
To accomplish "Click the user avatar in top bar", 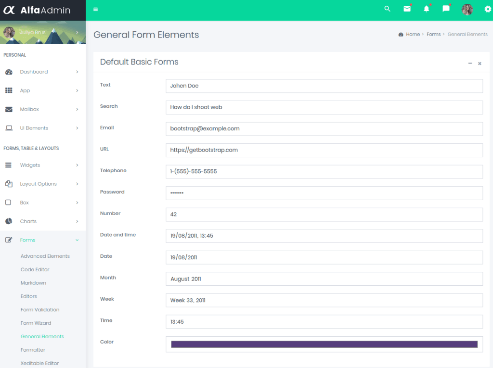I will 467,10.
